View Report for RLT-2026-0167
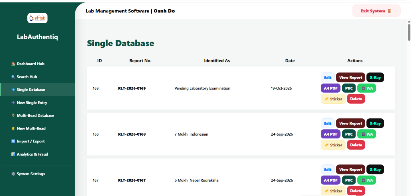 pos(350,169)
